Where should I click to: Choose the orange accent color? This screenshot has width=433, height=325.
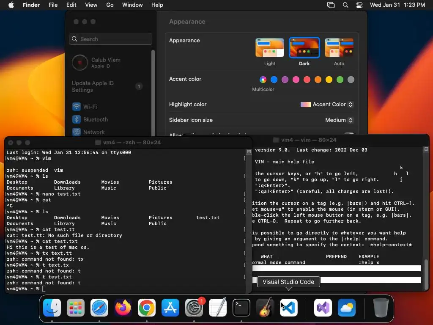(x=318, y=80)
